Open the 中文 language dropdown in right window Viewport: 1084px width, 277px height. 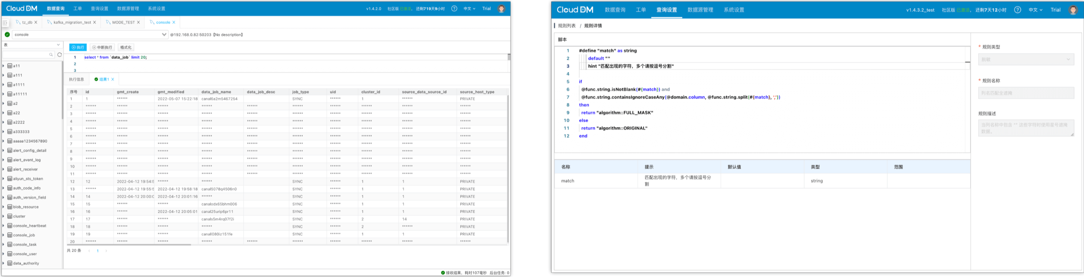pos(1035,10)
